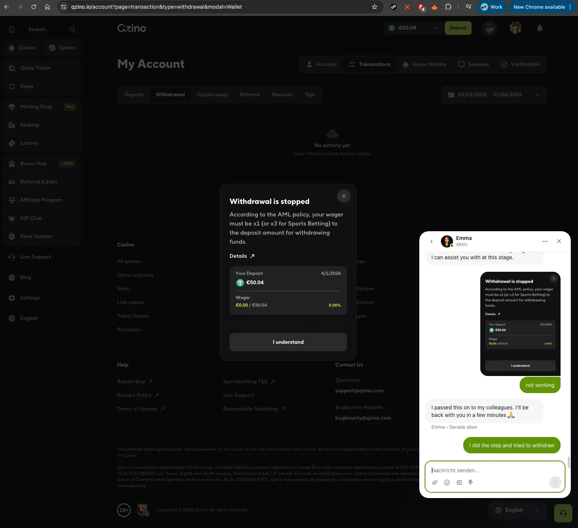This screenshot has width=578, height=528.
Task: Switch to the Transactions tab
Action: tap(370, 64)
